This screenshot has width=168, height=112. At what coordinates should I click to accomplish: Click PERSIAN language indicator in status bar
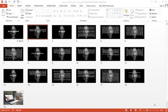pos(18,110)
